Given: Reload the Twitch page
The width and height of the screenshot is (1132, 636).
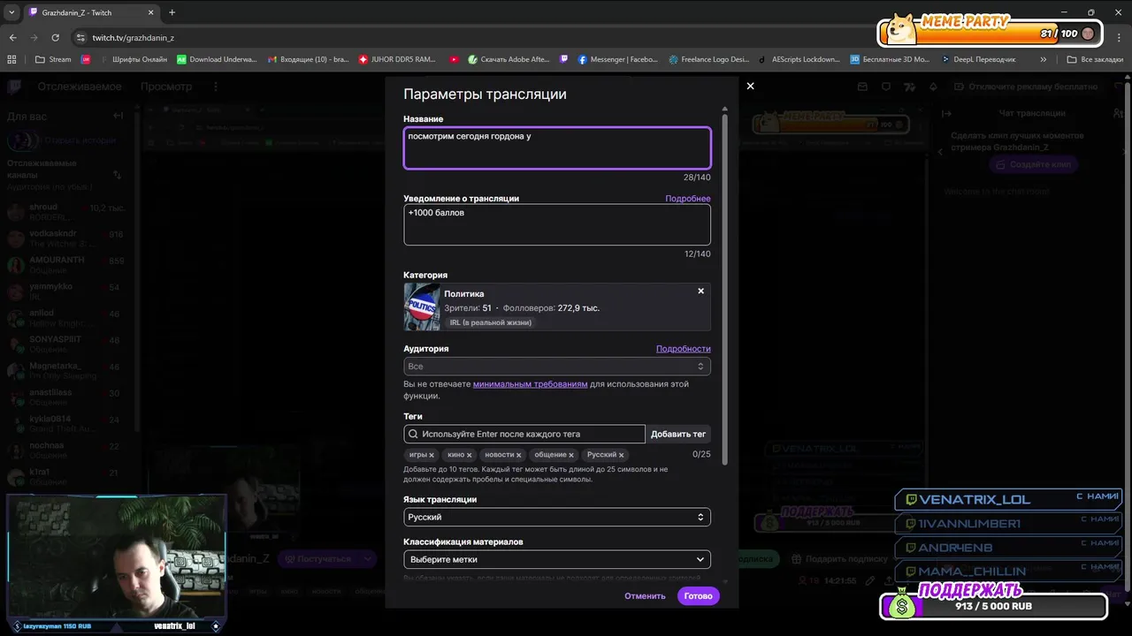Looking at the screenshot, I should coord(55,38).
